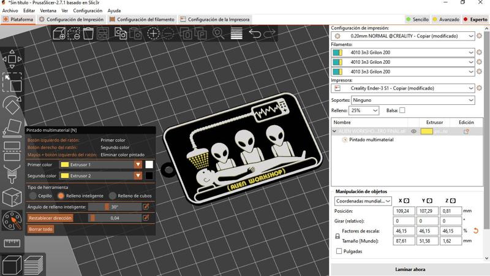Check the Pulgadas checkbox

[x=339, y=251]
